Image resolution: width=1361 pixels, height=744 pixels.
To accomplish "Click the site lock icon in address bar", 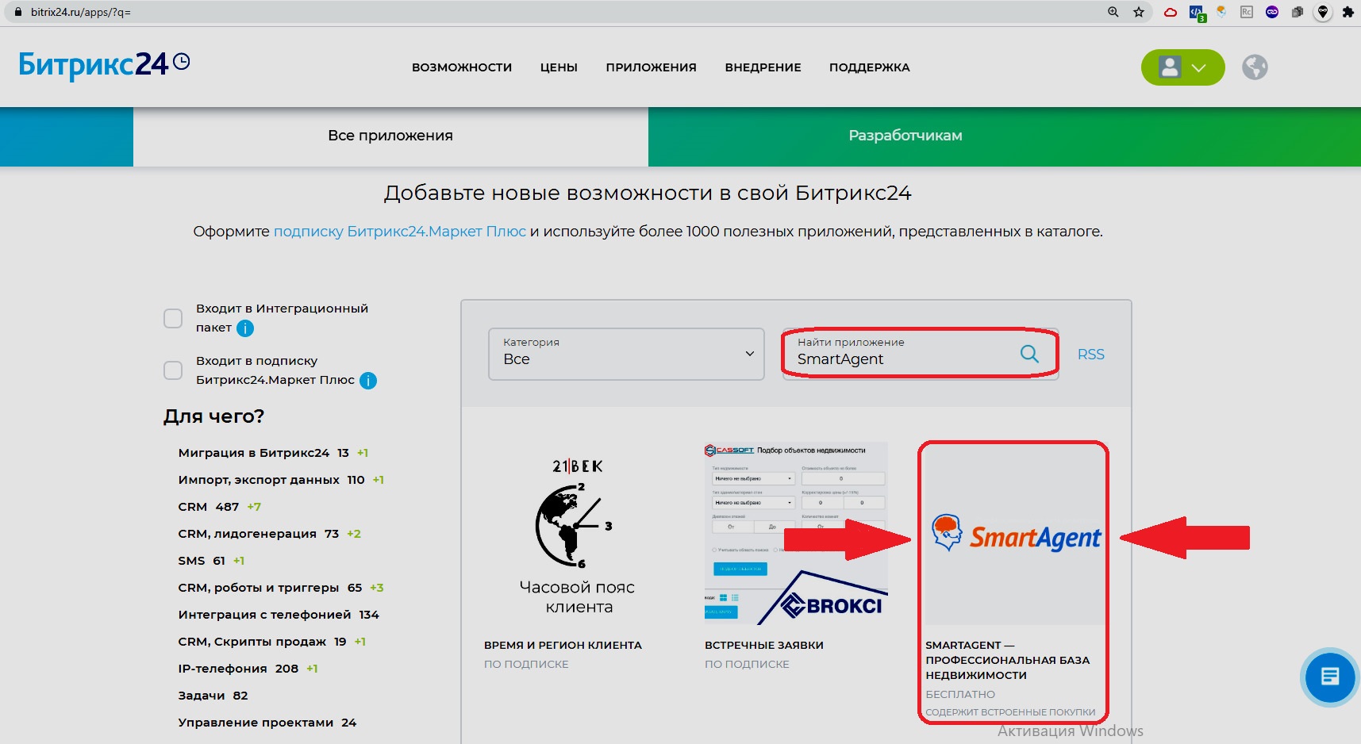I will [18, 12].
